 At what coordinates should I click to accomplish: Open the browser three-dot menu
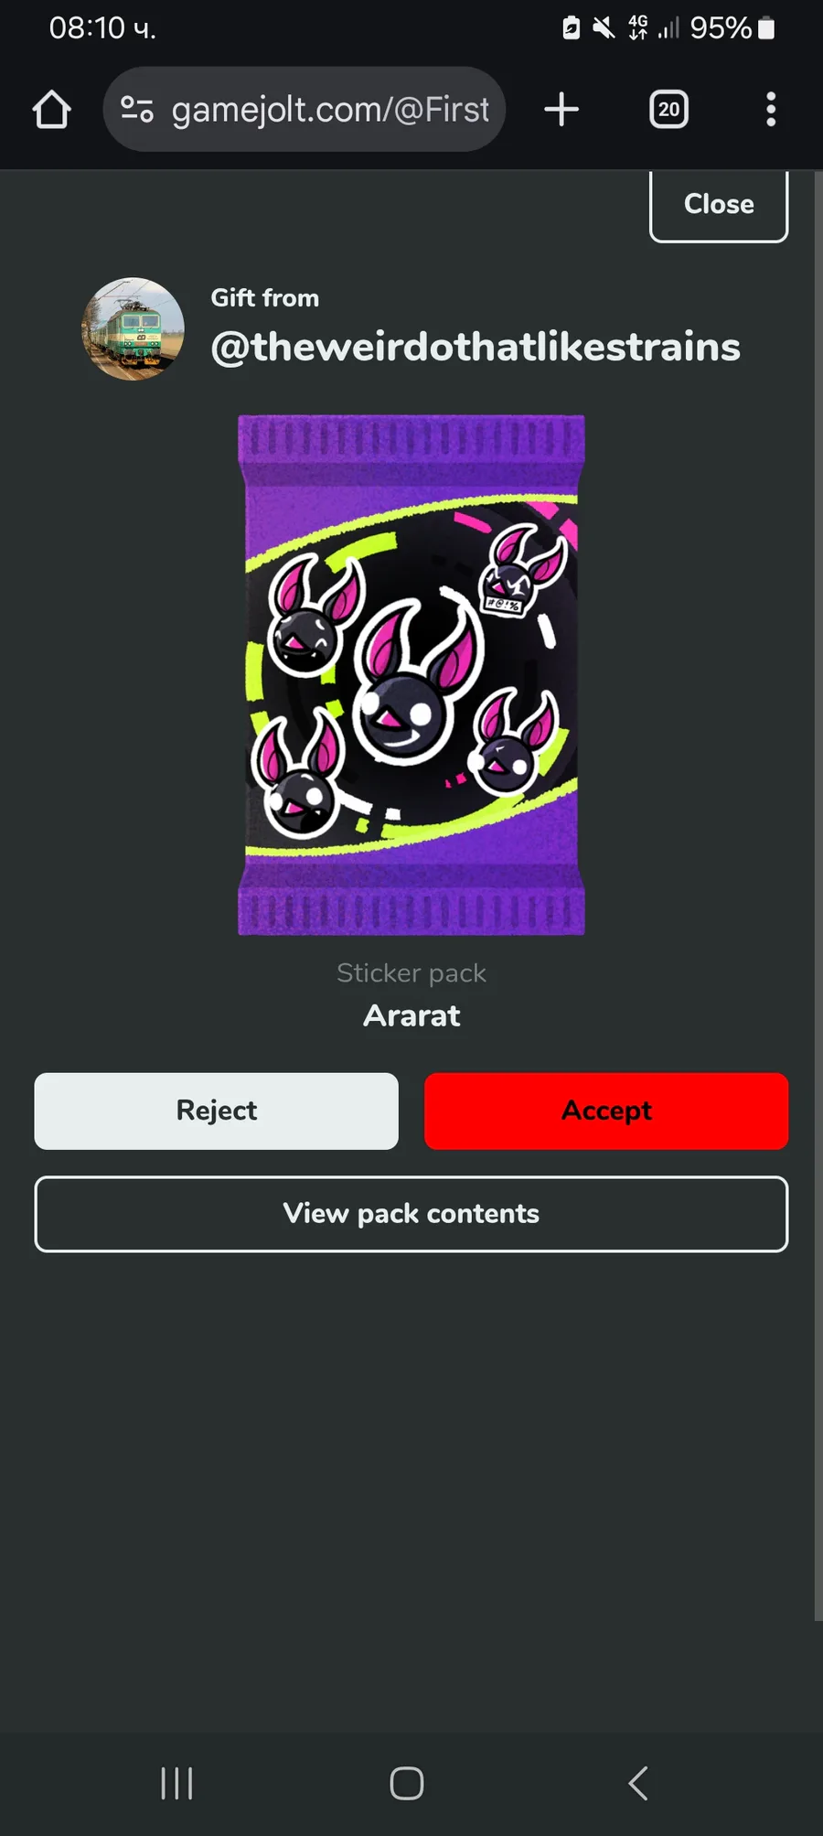coord(771,110)
